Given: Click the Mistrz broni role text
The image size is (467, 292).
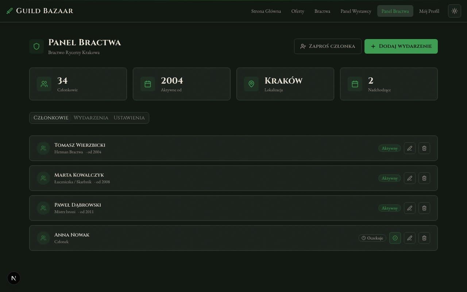Looking at the screenshot, I should click(65, 212).
